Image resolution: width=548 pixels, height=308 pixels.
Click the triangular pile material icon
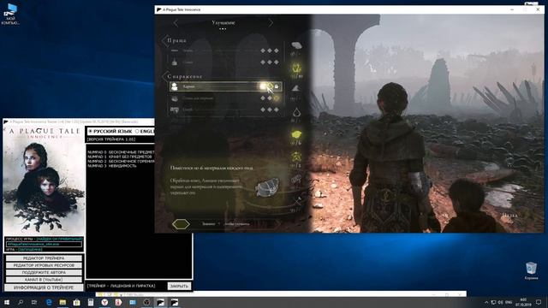296,89
